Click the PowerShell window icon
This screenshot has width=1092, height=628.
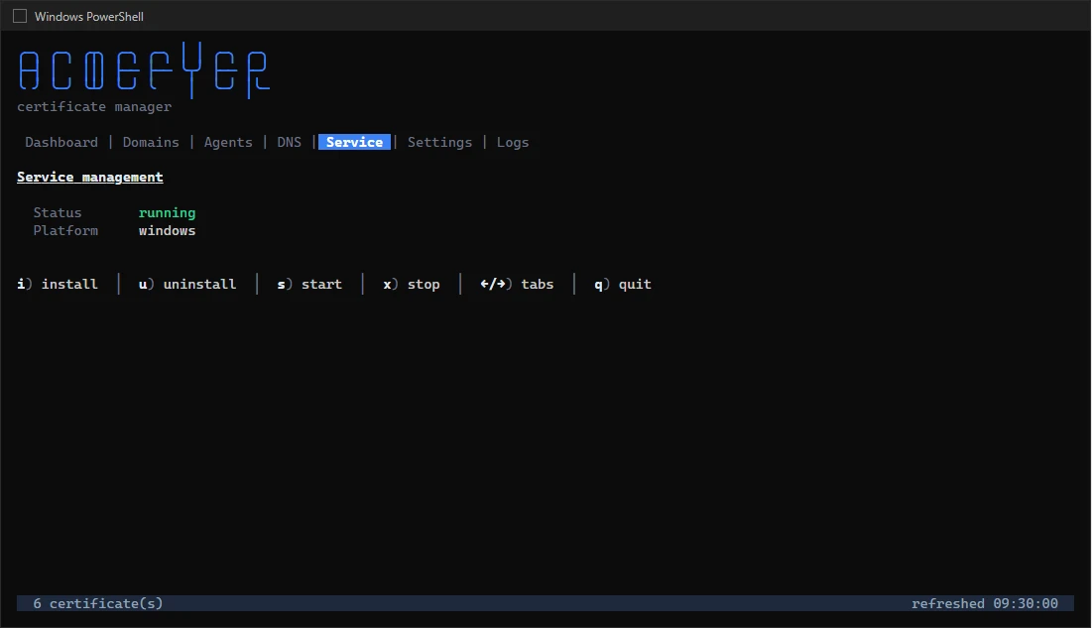20,16
